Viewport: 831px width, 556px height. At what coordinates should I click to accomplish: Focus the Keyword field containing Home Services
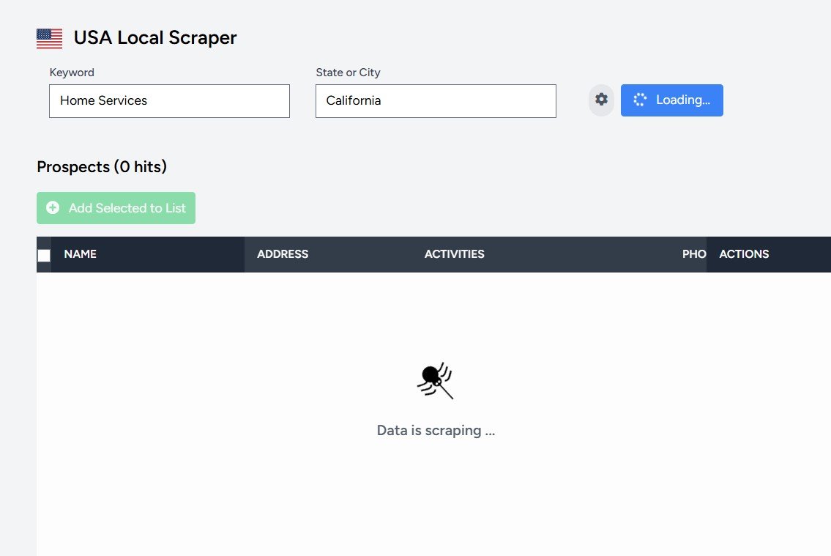pos(169,100)
